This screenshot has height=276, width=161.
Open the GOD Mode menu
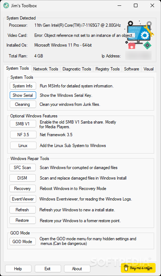point(22,241)
